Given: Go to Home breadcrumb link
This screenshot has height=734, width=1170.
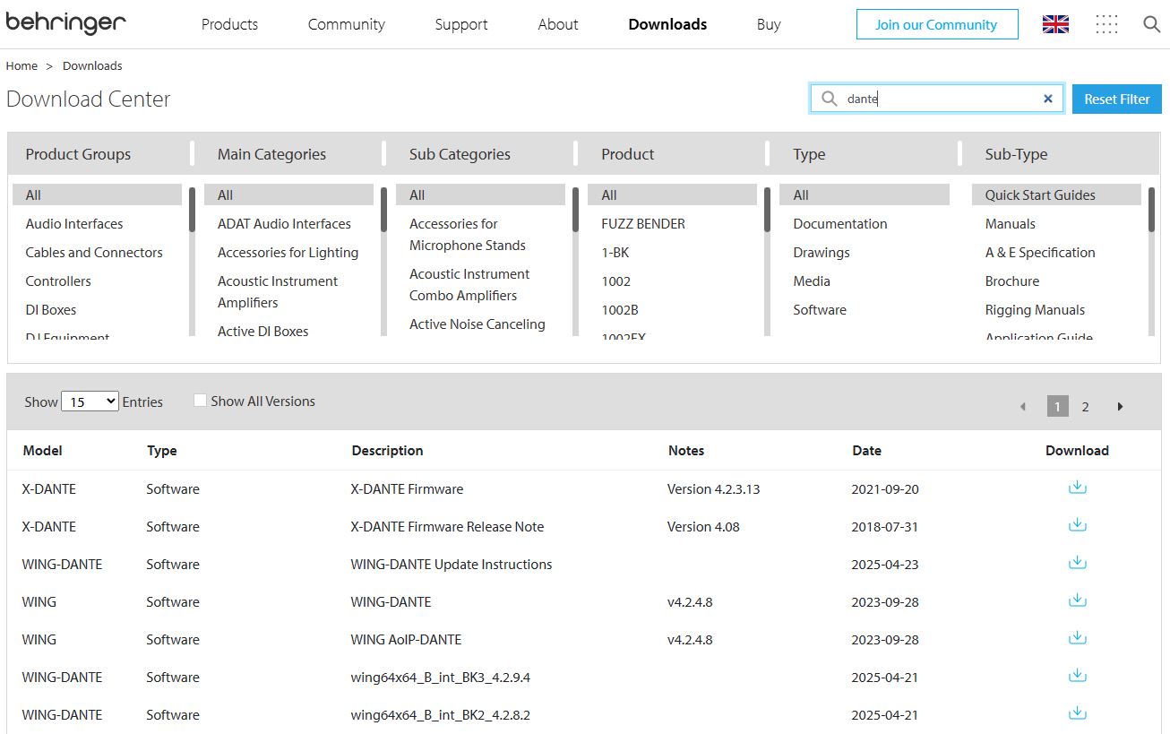Looking at the screenshot, I should coord(22,65).
